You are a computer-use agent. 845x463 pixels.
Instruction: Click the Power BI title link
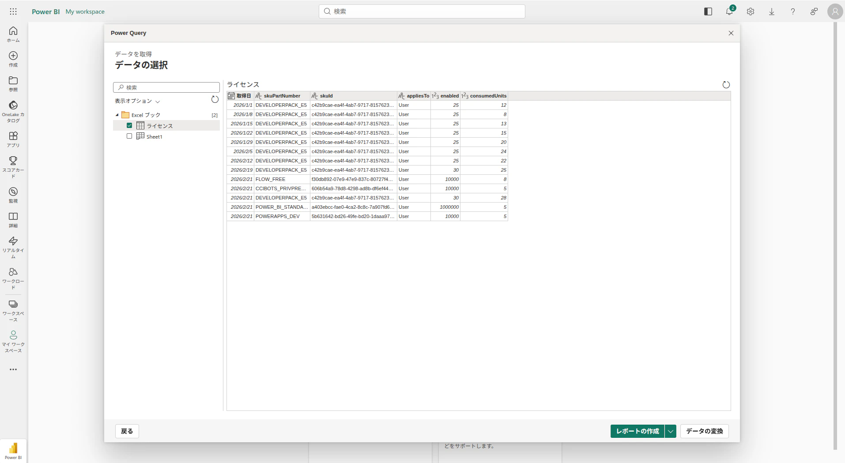click(x=45, y=11)
